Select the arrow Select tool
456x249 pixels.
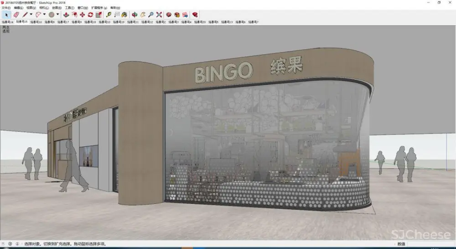coord(6,15)
